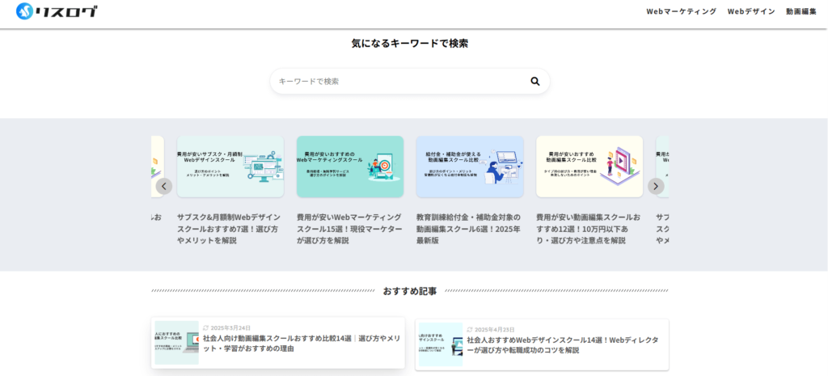Open Webマーケティング menu item
Screen dimensions: 828x376
(681, 11)
